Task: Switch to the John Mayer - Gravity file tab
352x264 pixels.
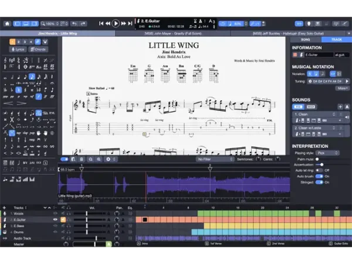Action: pos(173,33)
